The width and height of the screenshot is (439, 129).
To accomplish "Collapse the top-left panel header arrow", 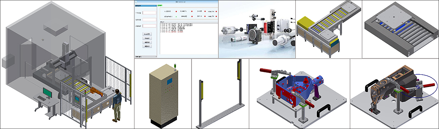I will [x=156, y=6].
